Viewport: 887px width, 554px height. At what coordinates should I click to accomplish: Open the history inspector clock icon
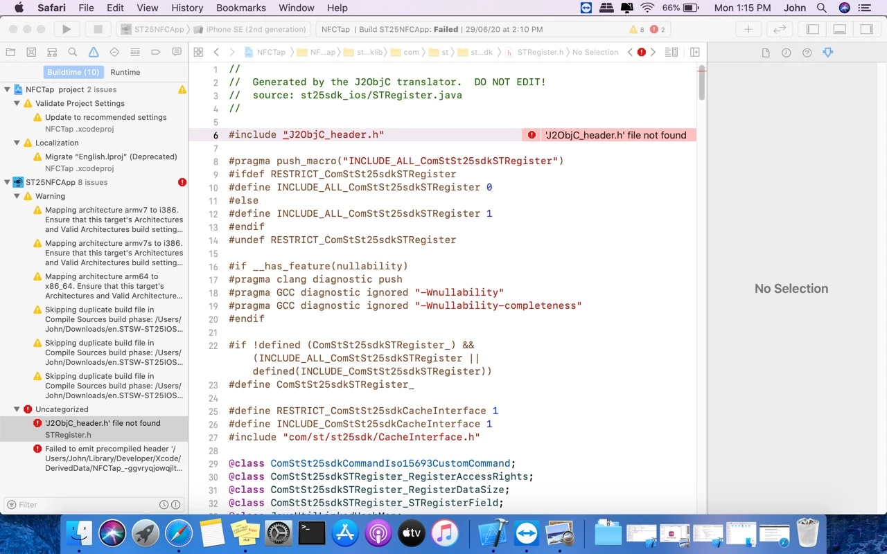click(787, 53)
